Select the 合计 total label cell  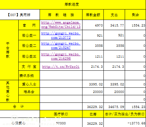click(20, 106)
